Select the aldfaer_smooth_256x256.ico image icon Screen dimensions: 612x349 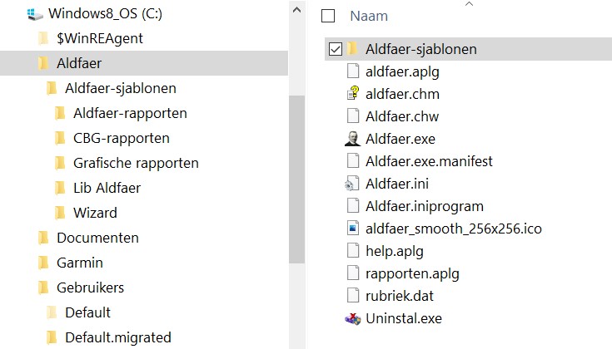[x=353, y=229]
